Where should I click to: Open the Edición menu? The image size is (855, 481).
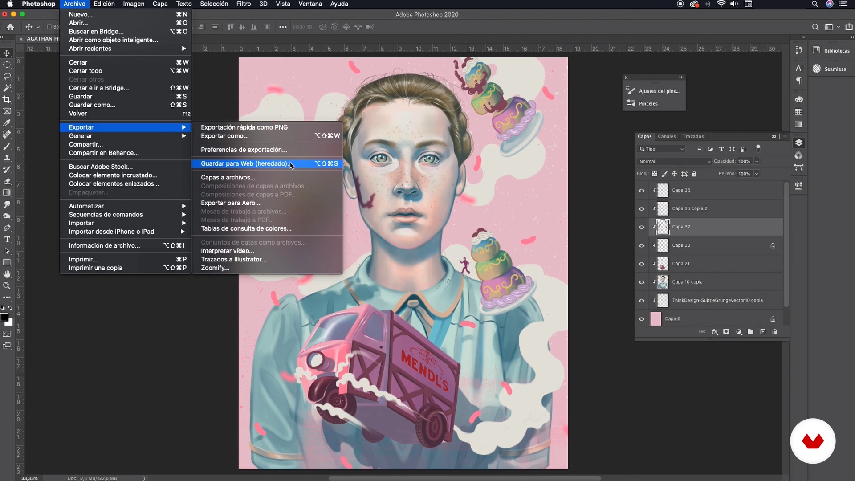[x=104, y=4]
